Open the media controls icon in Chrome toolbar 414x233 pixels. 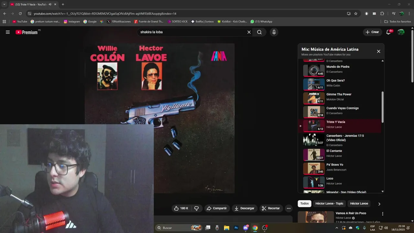(x=394, y=14)
